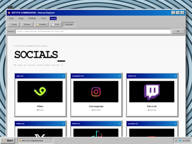Click the Portfolio toolbar button with folder icon
The height and width of the screenshot is (144, 192).
tap(41, 25)
